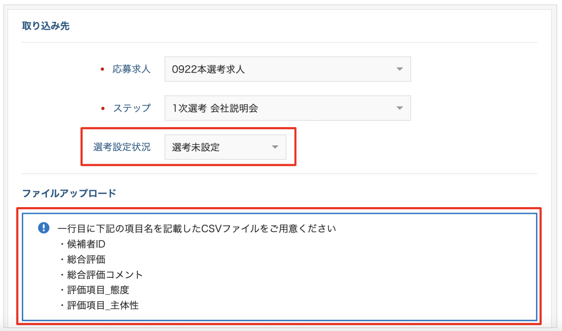Click the 総合評価 list item

coord(86,259)
